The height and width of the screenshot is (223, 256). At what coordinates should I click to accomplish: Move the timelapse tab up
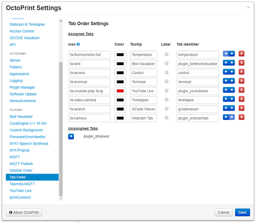coord(226,99)
